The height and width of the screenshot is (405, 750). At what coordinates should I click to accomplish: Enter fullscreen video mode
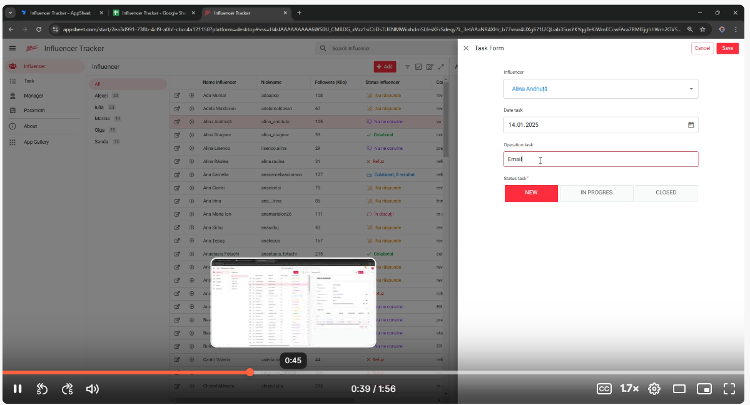729,389
